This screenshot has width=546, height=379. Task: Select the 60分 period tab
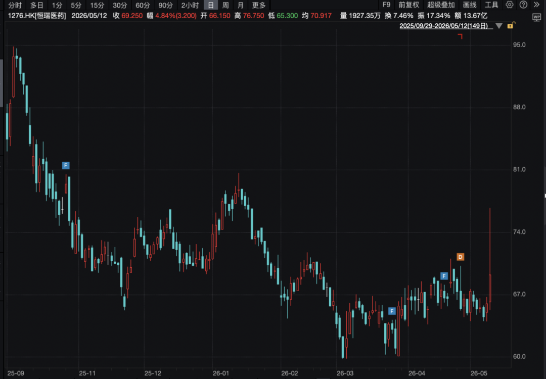click(x=143, y=5)
